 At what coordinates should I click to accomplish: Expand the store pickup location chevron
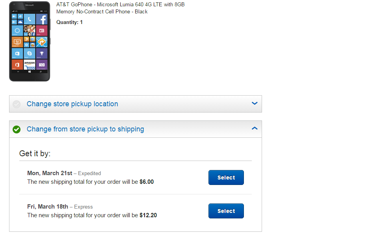tap(255, 104)
